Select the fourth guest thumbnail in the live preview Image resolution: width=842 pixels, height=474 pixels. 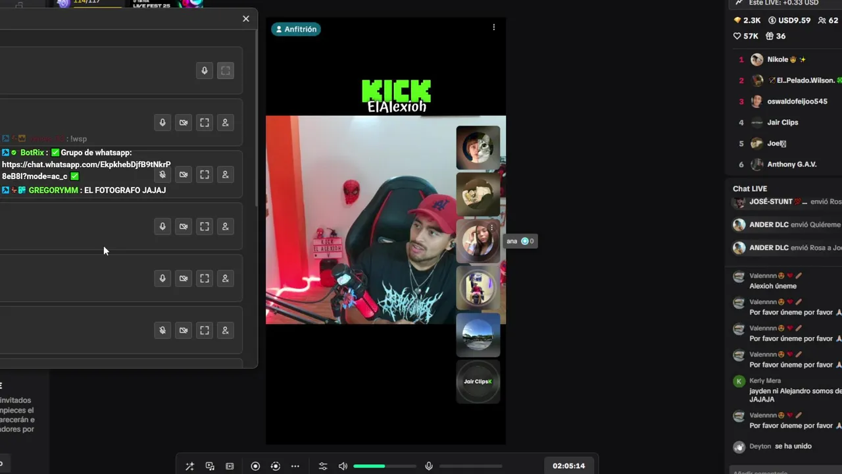pyautogui.click(x=478, y=288)
